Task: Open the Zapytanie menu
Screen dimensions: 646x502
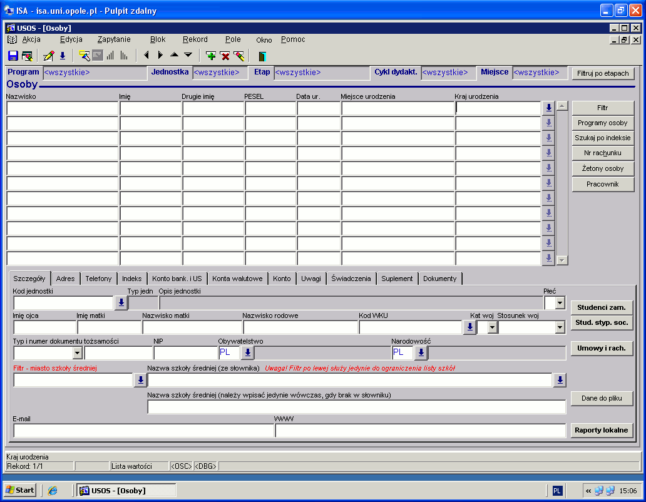Action: pyautogui.click(x=114, y=39)
